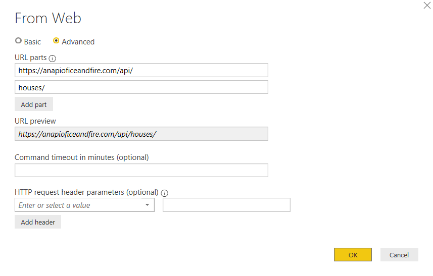
Task: Cancel the From Web dialog
Action: coord(399,255)
